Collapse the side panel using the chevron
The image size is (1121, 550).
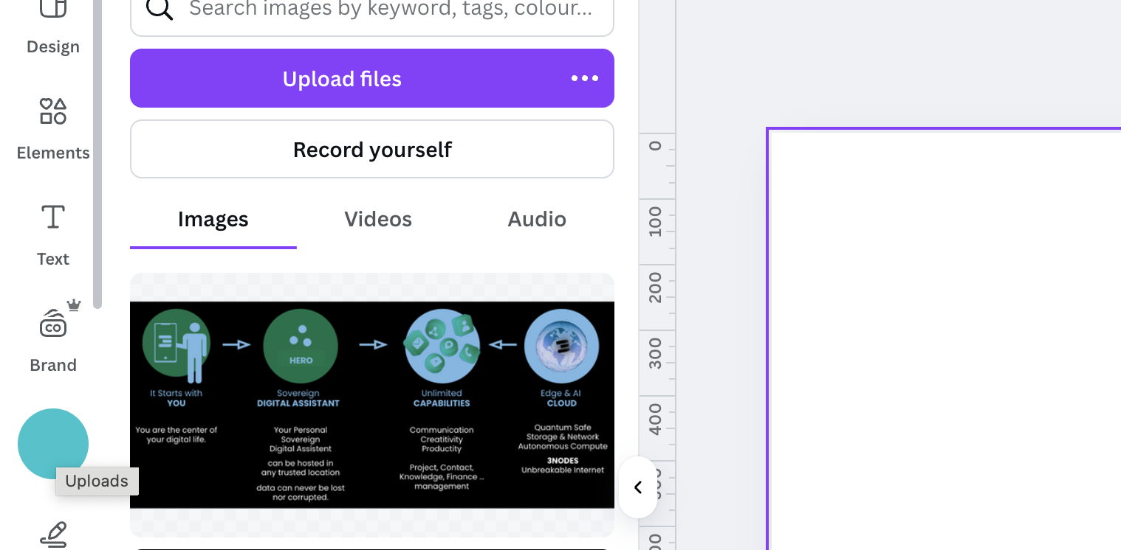(x=638, y=487)
